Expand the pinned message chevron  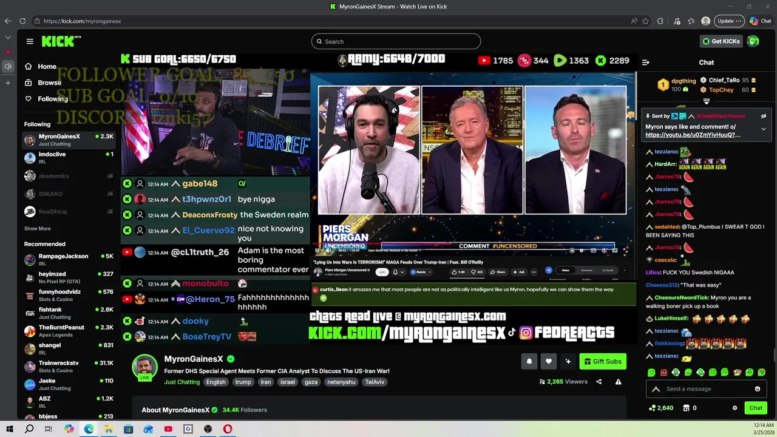tap(764, 129)
